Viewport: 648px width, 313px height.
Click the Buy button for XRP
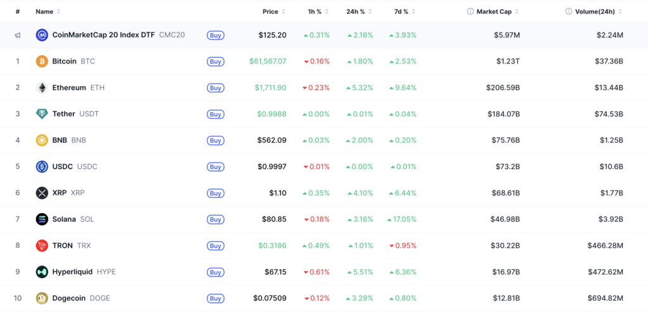coord(215,193)
